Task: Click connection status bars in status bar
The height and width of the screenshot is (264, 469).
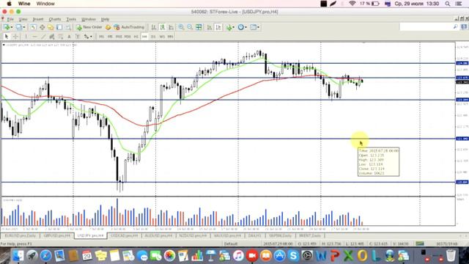Action: (x=420, y=243)
